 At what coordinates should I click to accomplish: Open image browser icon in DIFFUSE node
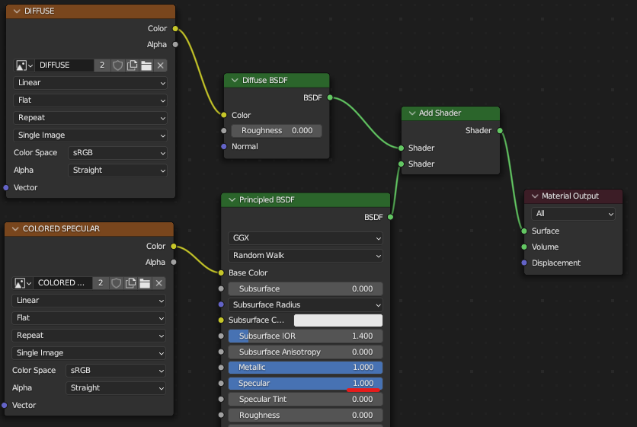24,65
